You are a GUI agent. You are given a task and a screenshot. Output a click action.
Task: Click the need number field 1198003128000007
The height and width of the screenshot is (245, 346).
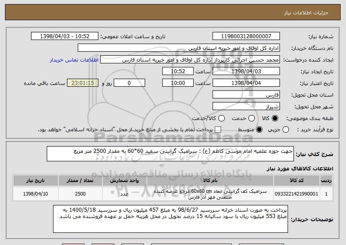point(246,36)
